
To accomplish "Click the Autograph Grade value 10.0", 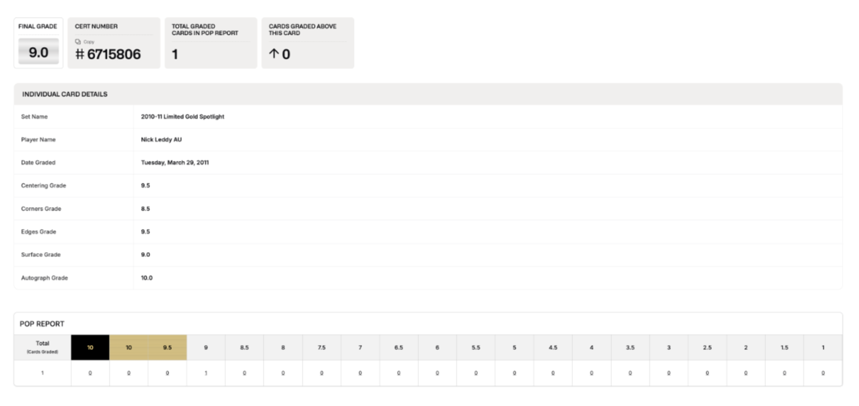I will click(146, 278).
